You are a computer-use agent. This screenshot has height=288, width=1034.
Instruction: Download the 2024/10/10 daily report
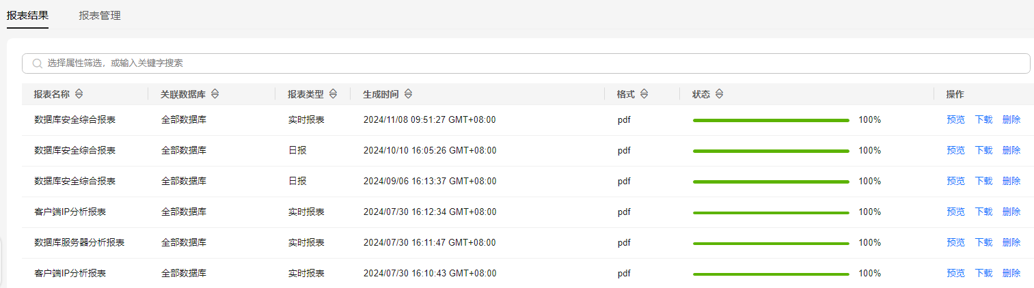tap(983, 150)
